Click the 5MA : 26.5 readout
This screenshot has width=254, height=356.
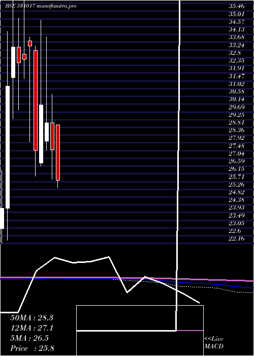click(x=29, y=338)
